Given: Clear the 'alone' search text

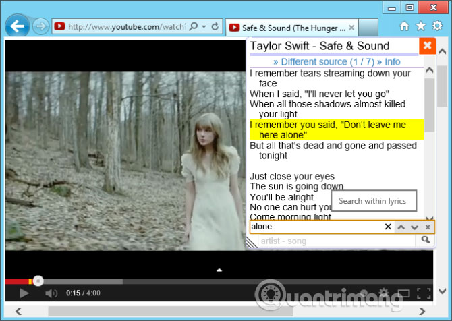Looking at the screenshot, I should [388, 227].
